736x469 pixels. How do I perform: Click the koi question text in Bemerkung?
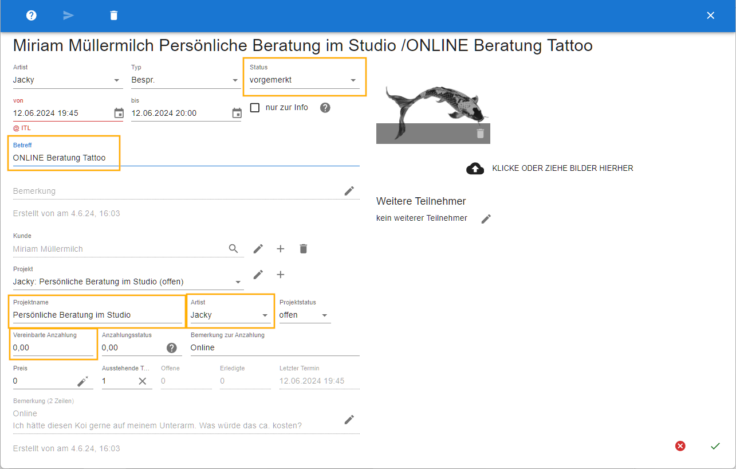[158, 426]
